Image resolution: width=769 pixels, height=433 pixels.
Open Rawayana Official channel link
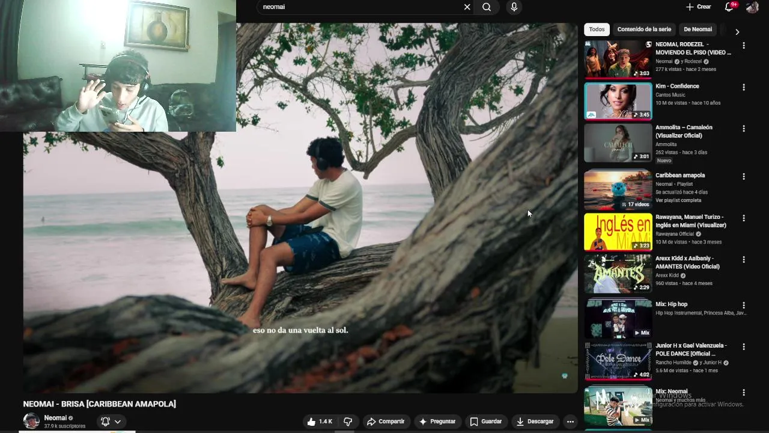675,234
